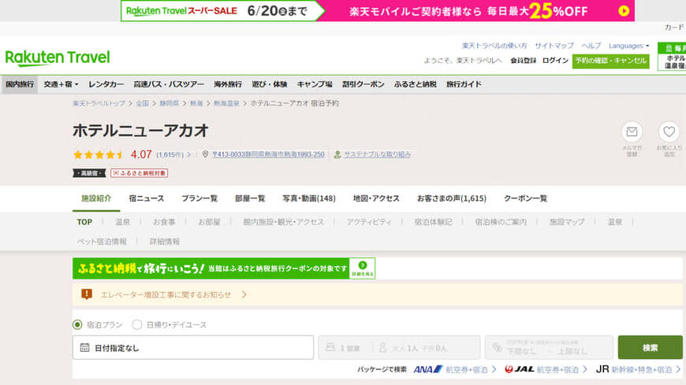
Task: Select the 詳細情報 sub-tab
Action: point(165,241)
